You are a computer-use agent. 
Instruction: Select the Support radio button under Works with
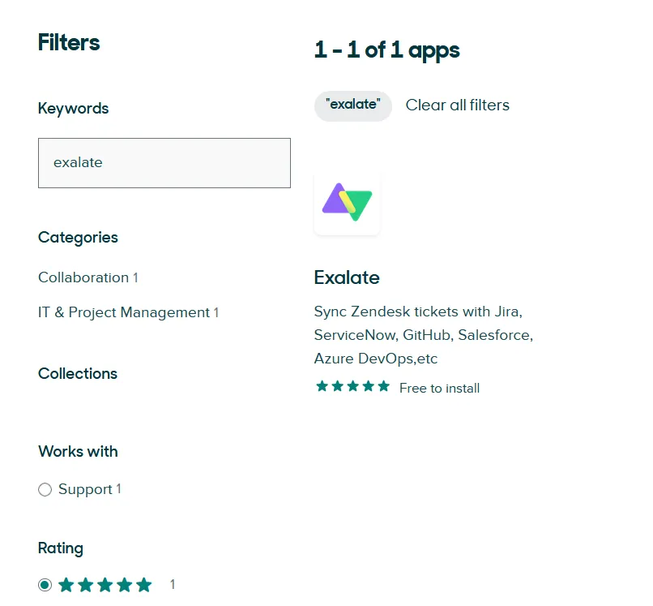45,490
